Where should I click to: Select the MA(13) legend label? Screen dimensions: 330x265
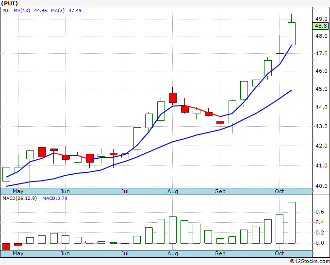click(x=22, y=10)
